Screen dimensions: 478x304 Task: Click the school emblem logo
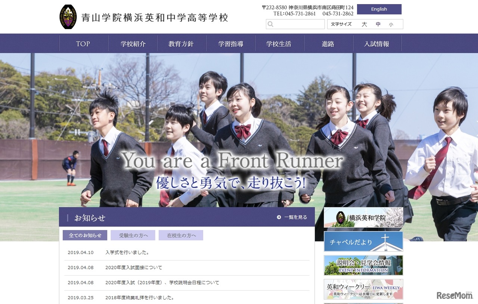pos(68,16)
